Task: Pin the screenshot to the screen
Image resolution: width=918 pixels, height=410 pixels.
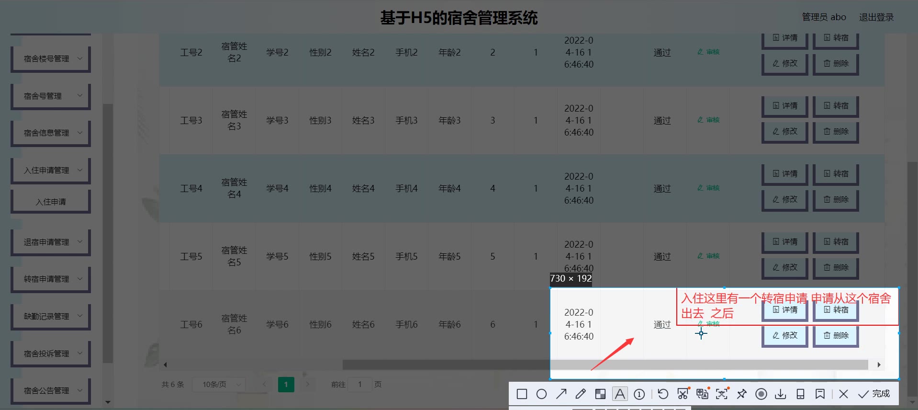Action: (x=741, y=394)
